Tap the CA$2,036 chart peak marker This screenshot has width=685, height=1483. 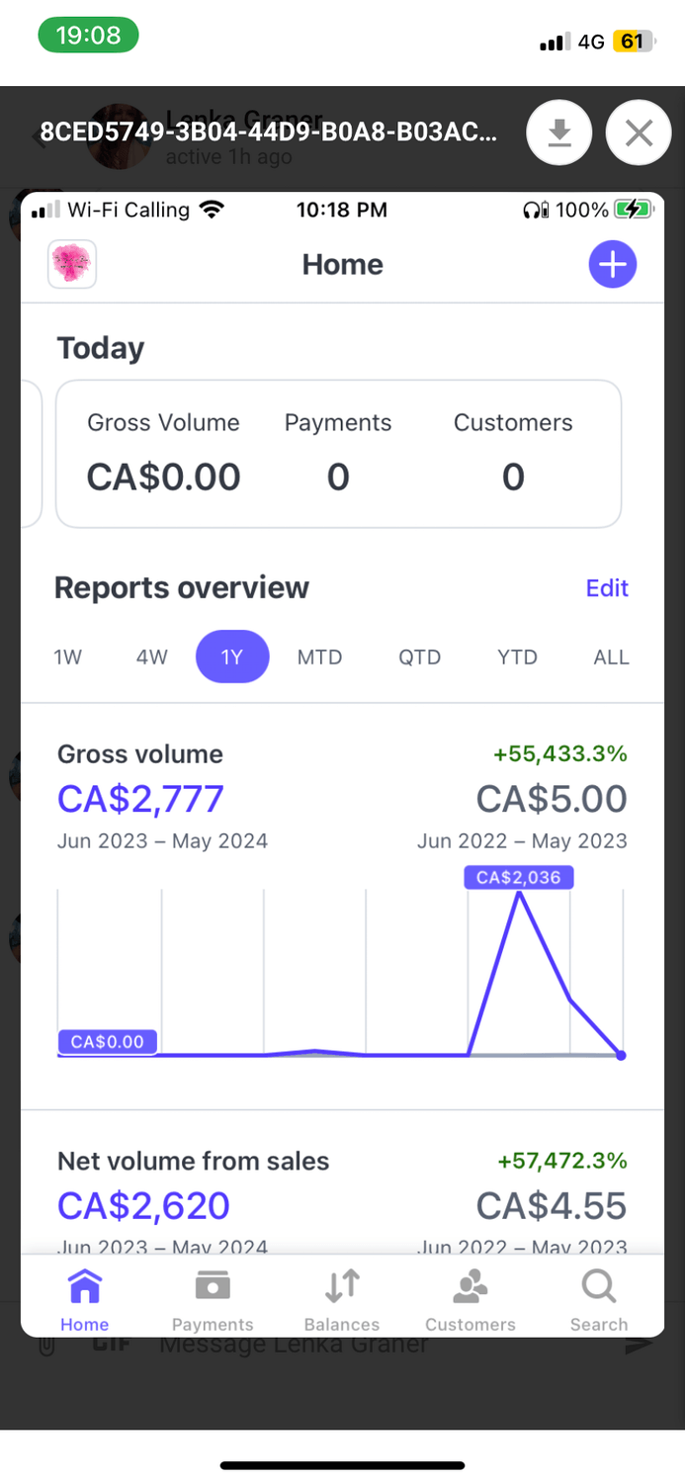[x=518, y=877]
